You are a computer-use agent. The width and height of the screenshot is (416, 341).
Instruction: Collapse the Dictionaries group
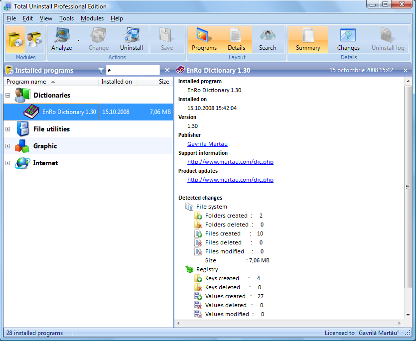coord(7,95)
